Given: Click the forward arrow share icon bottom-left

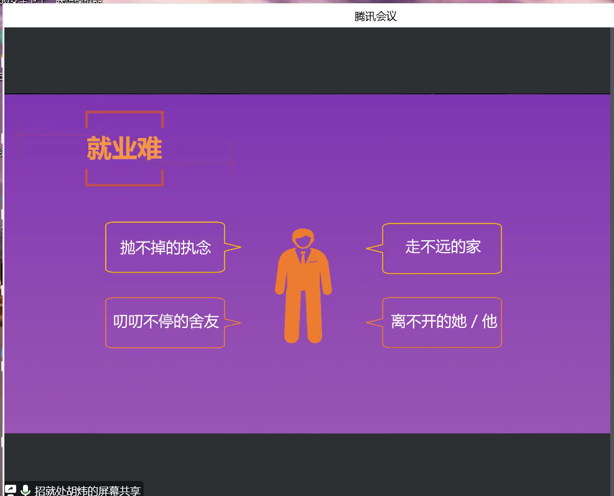Looking at the screenshot, I should tap(9, 489).
